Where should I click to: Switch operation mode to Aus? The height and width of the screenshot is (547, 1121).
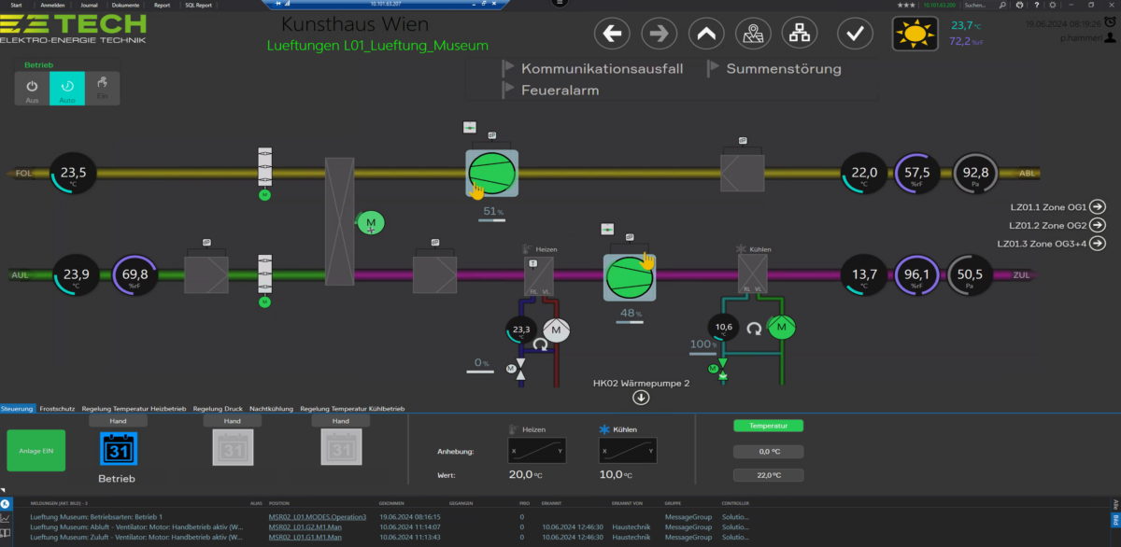pyautogui.click(x=32, y=89)
